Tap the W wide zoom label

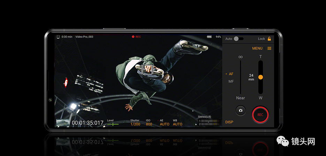[260, 98]
